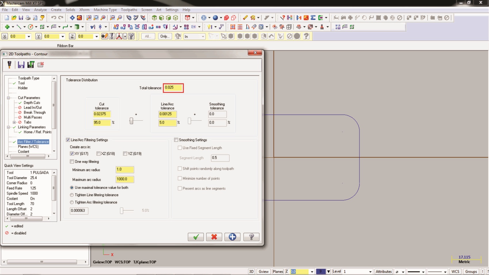Click the lightbulb hide entity icon
The width and height of the screenshot is (489, 275).
209,27
